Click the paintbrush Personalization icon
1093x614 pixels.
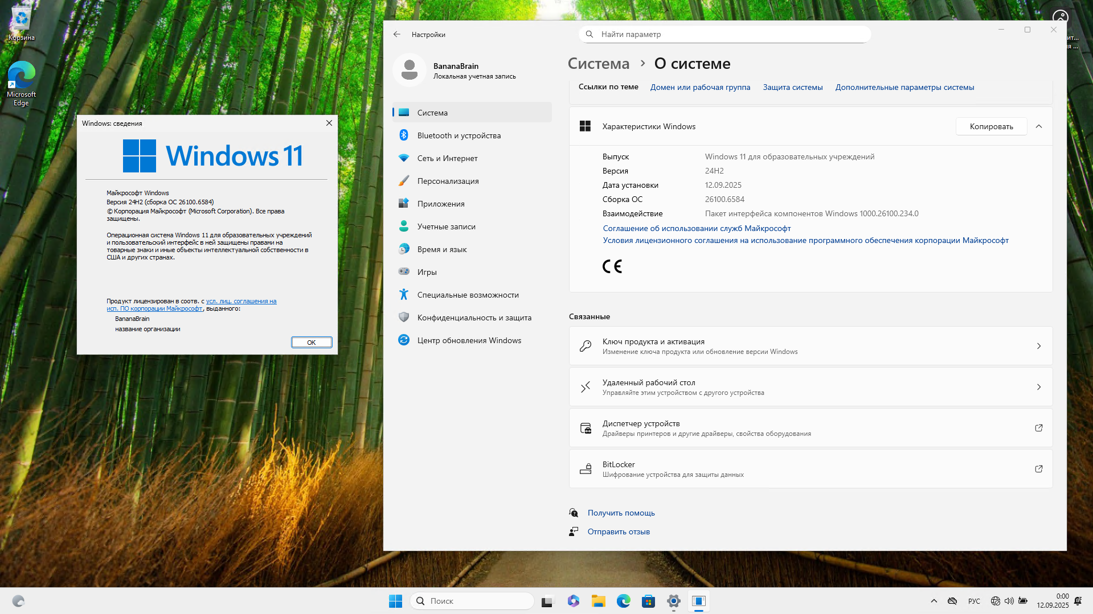point(404,180)
